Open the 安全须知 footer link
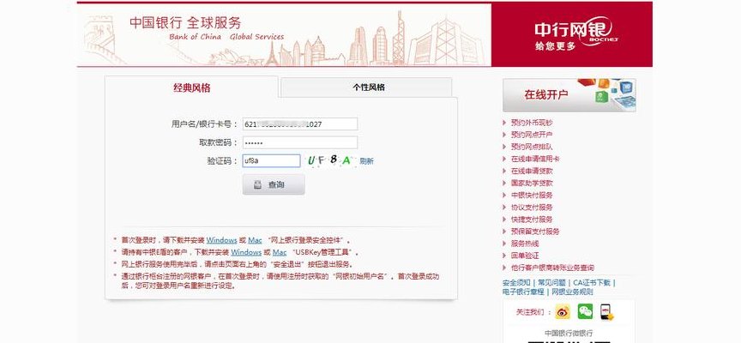741x343 pixels. click(x=516, y=283)
